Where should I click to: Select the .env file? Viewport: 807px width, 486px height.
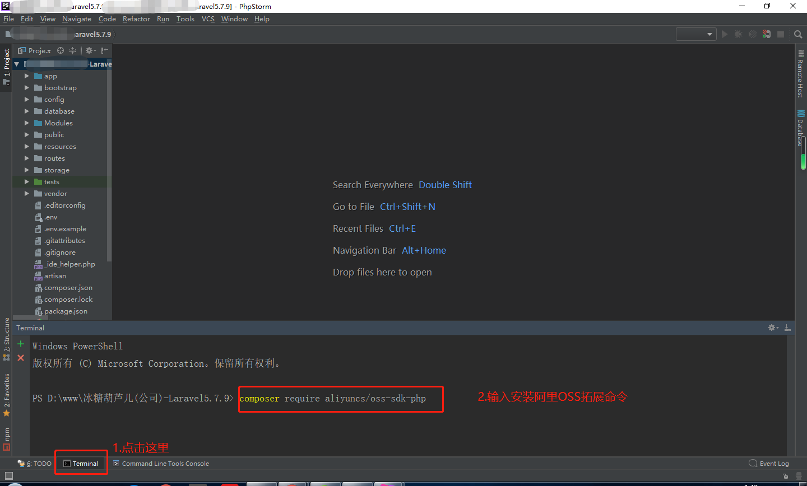pos(50,217)
